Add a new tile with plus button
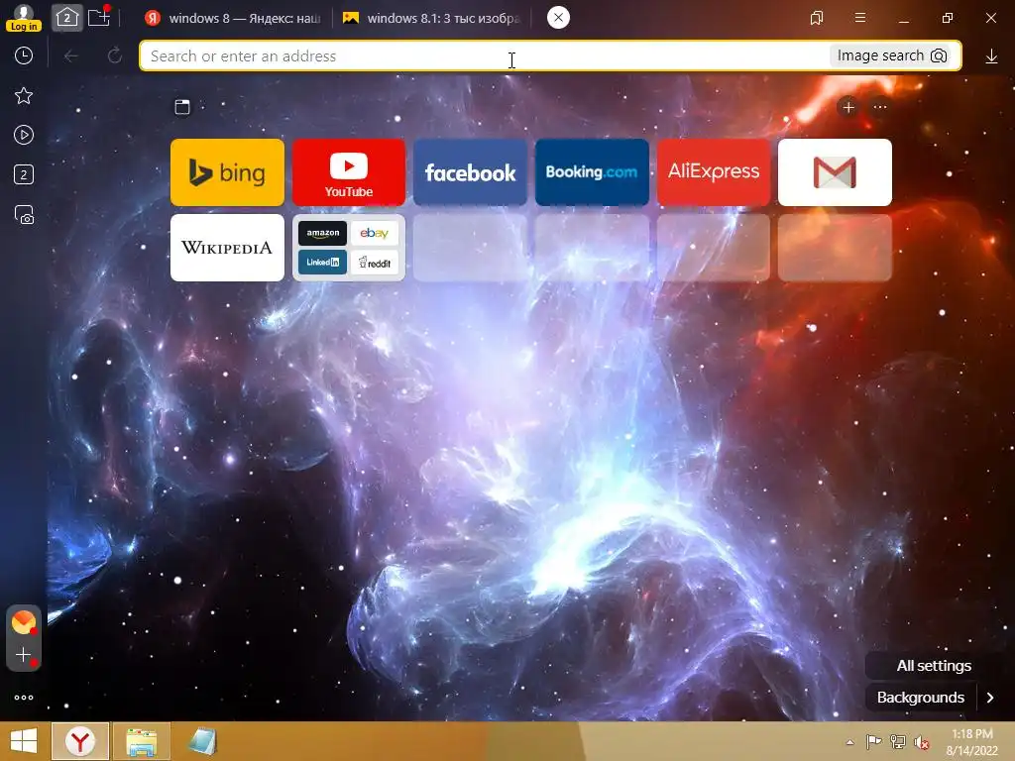 tap(848, 107)
